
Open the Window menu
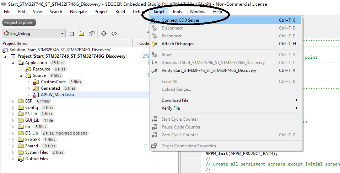point(198,12)
